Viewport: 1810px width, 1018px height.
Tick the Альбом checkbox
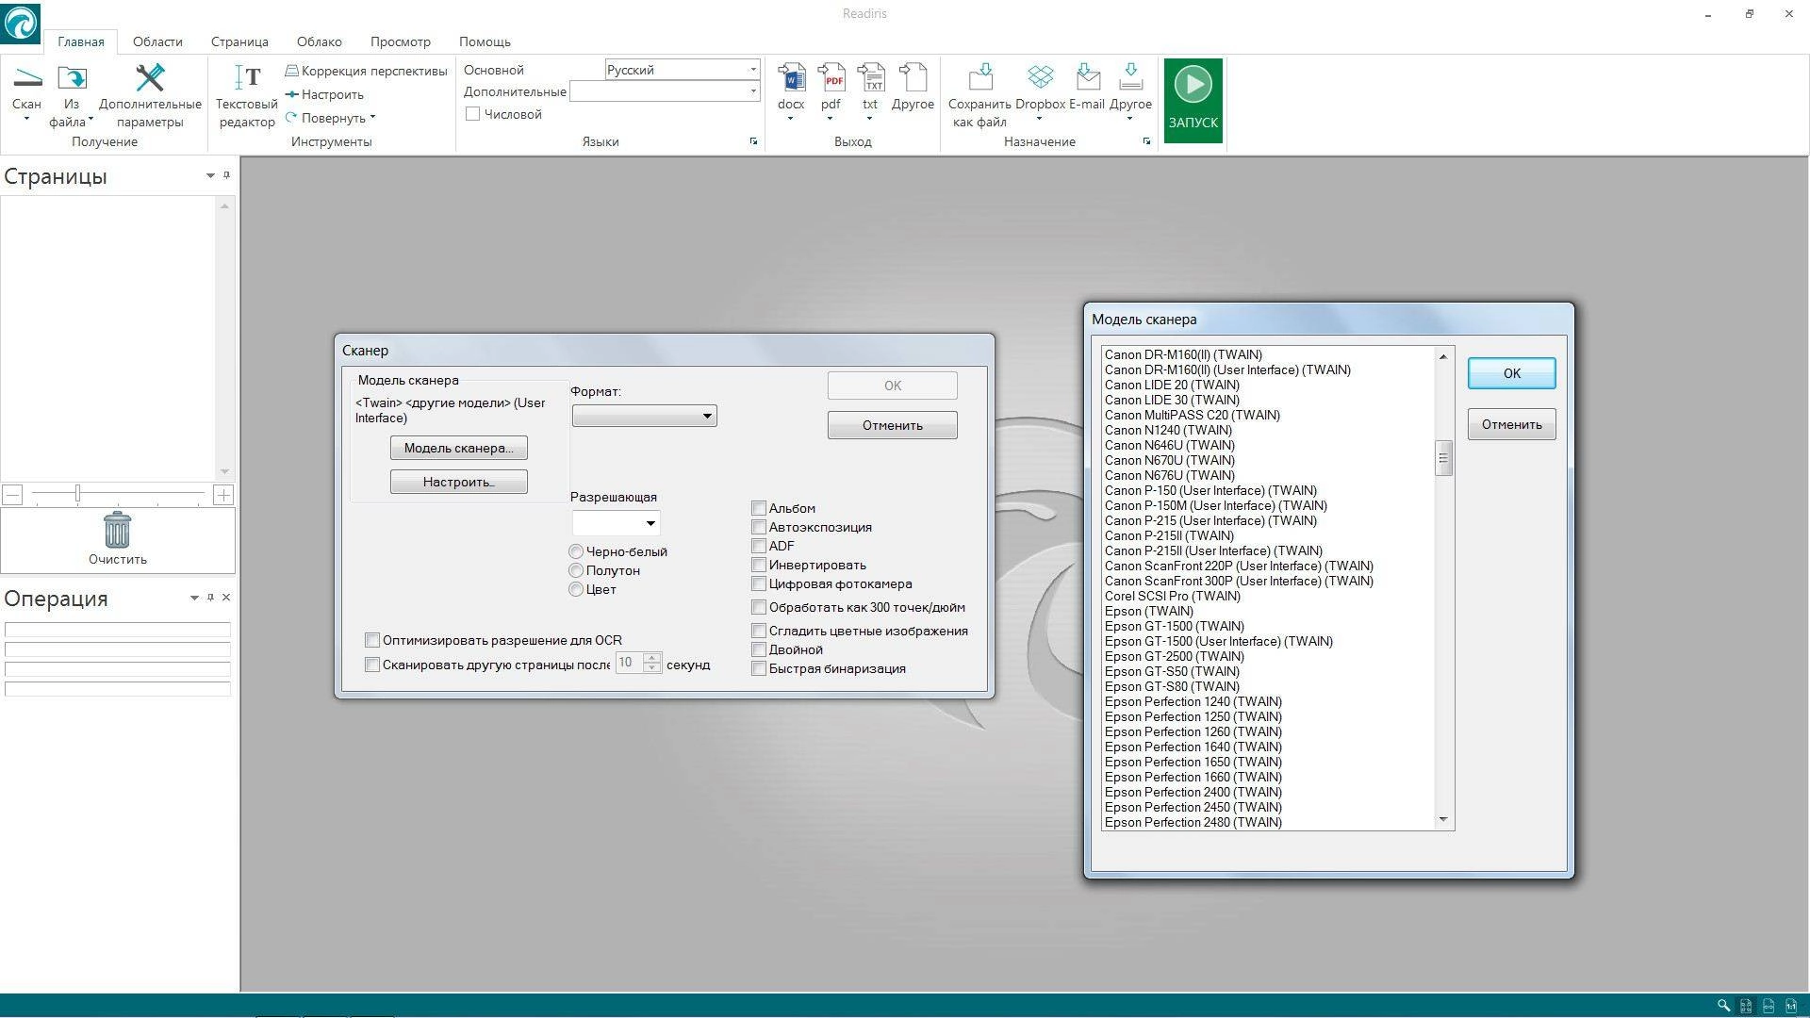[759, 508]
